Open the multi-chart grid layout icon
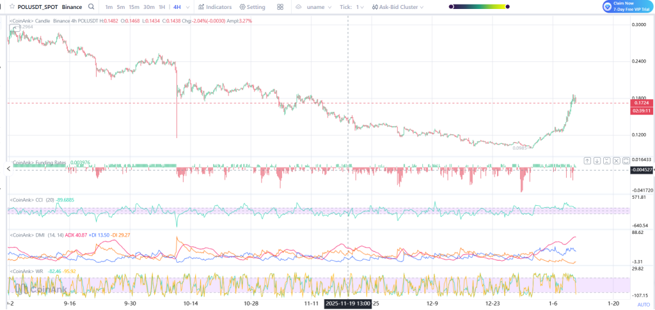This screenshot has width=655, height=310. tap(280, 7)
